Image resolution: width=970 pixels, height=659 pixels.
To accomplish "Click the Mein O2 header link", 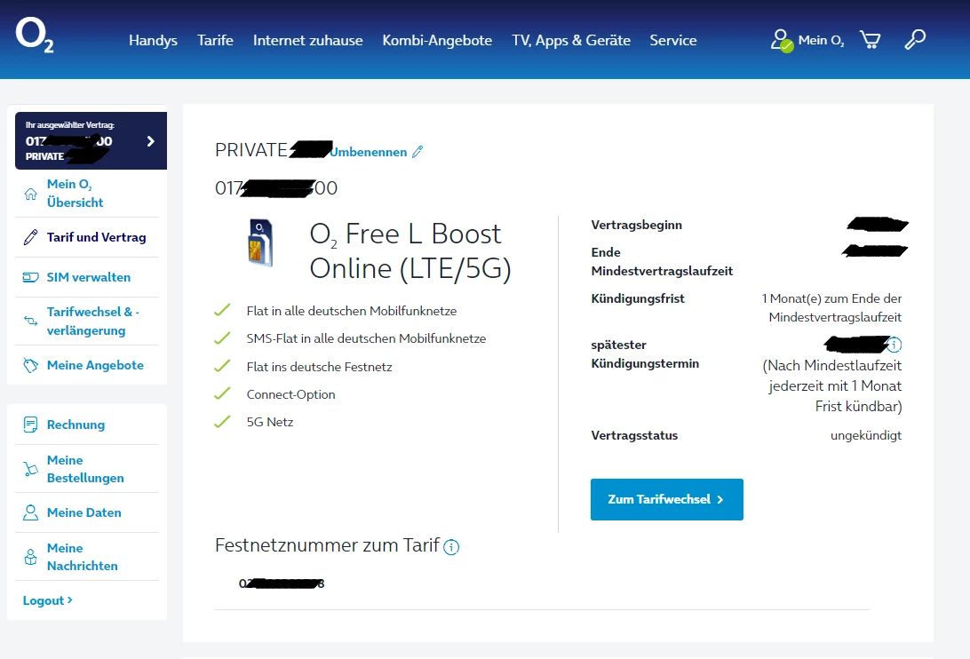I will 821,40.
